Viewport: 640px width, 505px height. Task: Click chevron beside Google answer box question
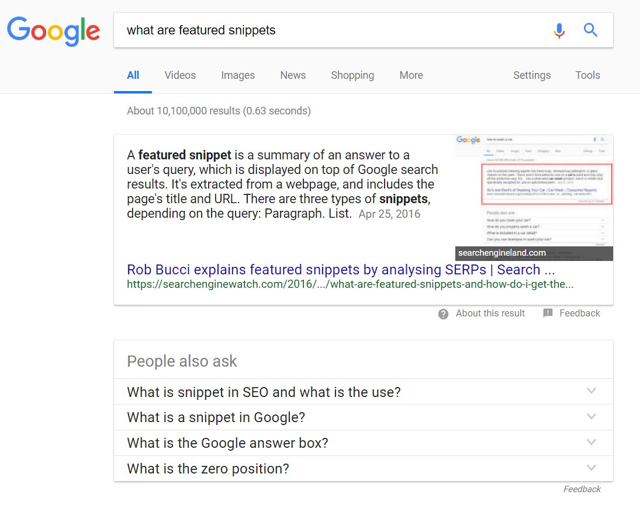tap(591, 442)
